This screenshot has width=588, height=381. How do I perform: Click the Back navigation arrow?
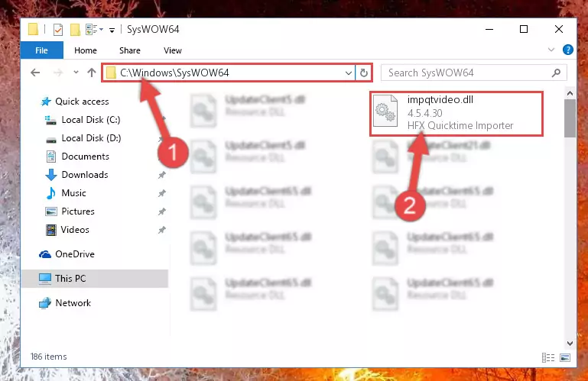[35, 73]
